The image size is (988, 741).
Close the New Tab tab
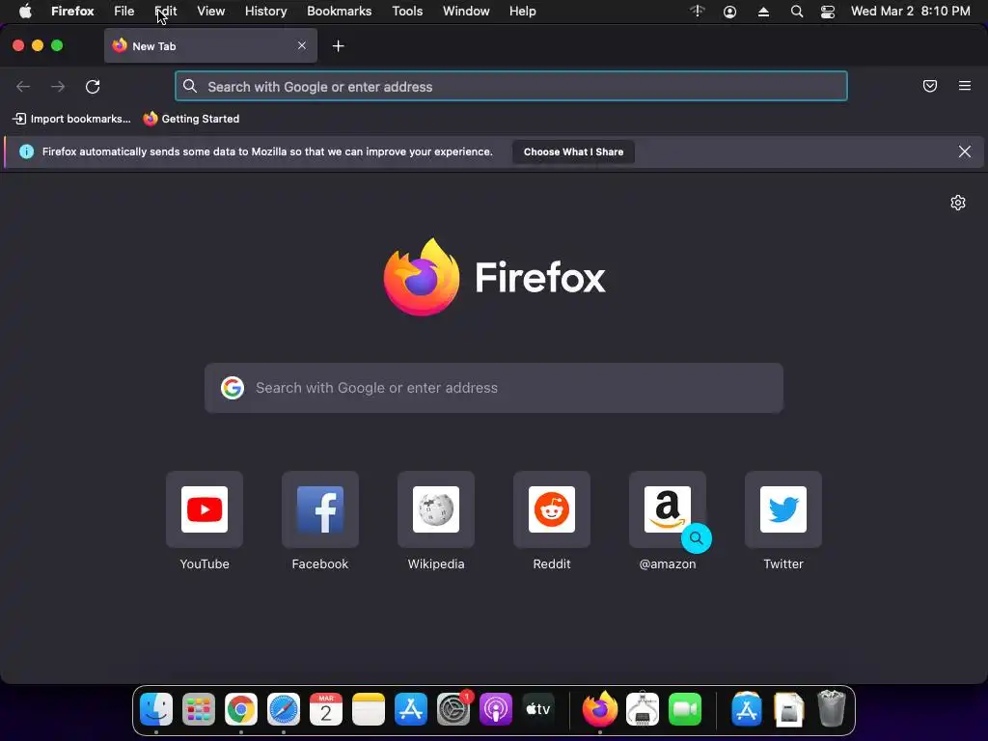pyautogui.click(x=302, y=45)
